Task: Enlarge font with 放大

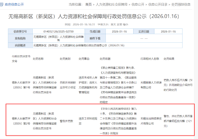Action: click(113, 24)
